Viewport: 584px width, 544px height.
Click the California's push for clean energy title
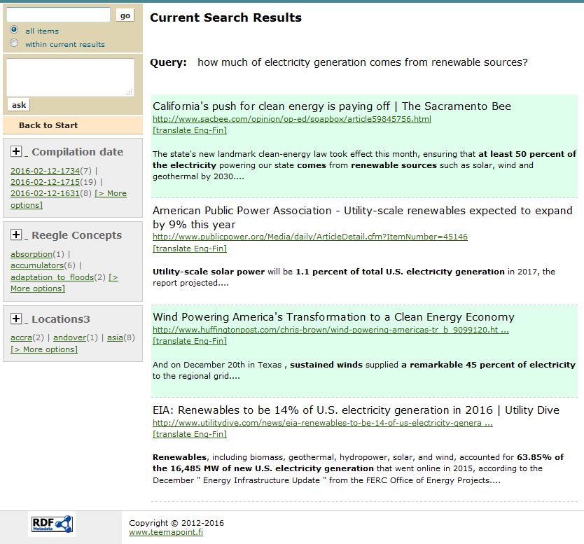click(x=332, y=106)
